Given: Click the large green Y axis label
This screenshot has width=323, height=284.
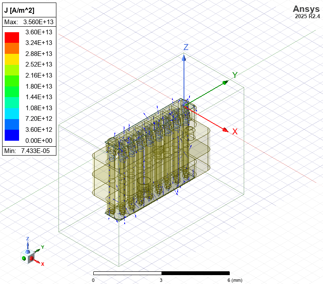Looking at the screenshot, I should coord(235,75).
